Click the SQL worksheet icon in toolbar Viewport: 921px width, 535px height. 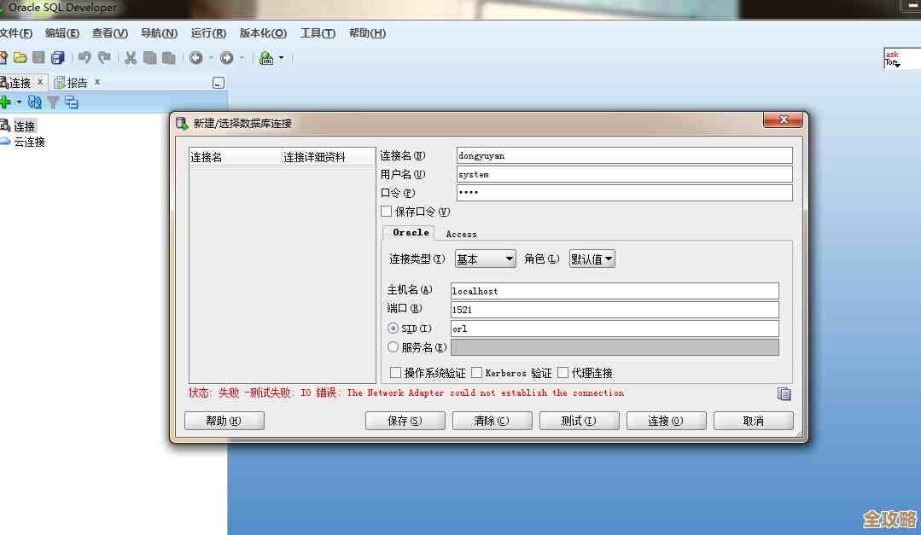(265, 57)
